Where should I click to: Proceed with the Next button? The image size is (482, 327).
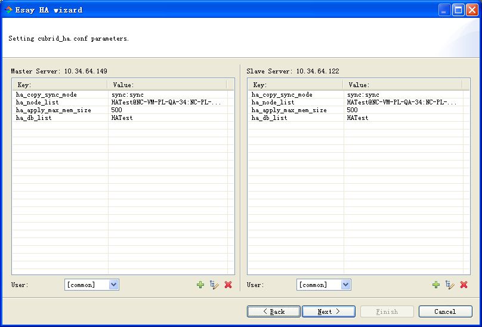[x=329, y=311]
